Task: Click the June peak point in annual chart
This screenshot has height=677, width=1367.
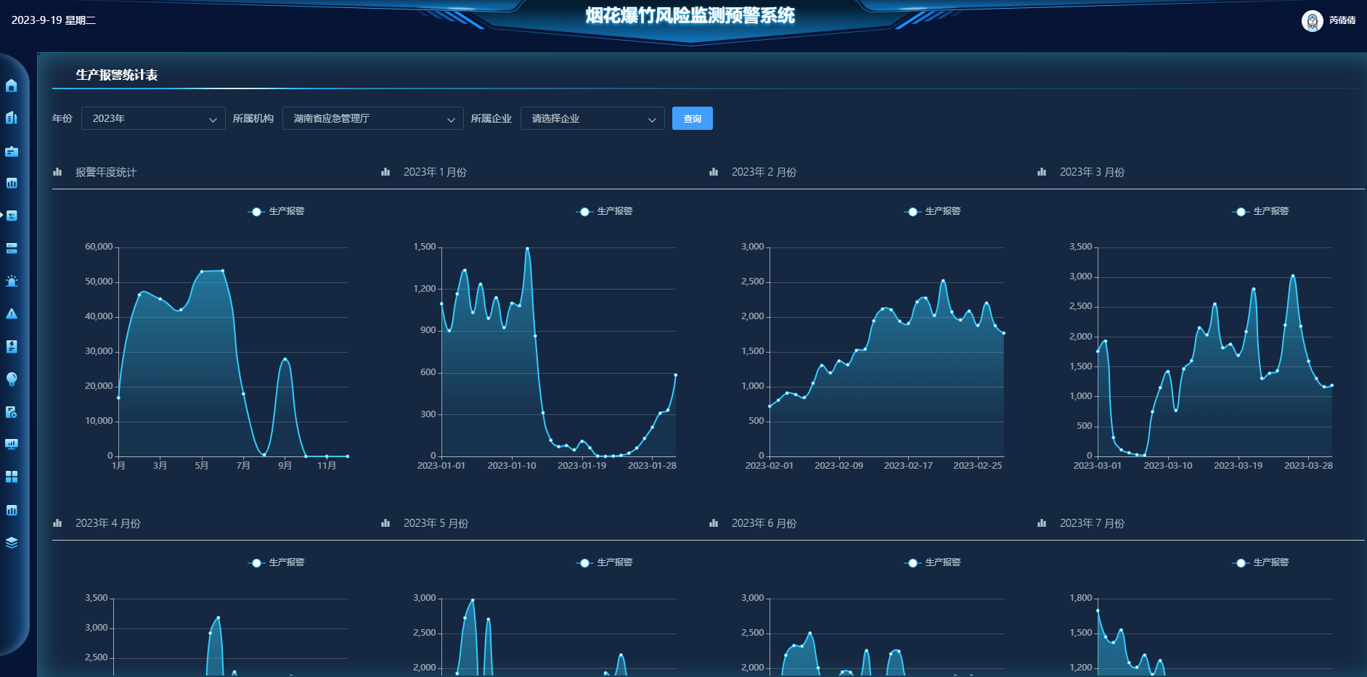Action: pyautogui.click(x=222, y=271)
